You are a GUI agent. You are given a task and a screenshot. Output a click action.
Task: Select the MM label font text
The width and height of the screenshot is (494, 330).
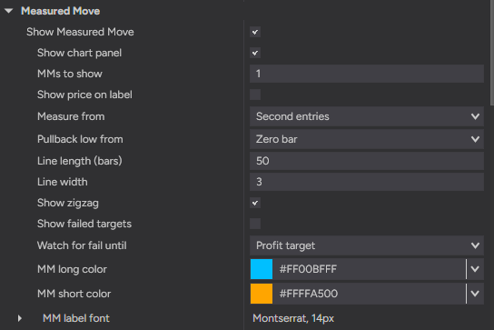pyautogui.click(x=76, y=318)
